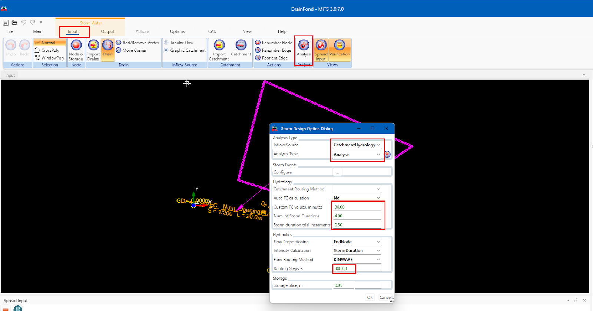Viewport: 593px width, 311px height.
Task: Select the Move Corner tool
Action: coord(131,50)
